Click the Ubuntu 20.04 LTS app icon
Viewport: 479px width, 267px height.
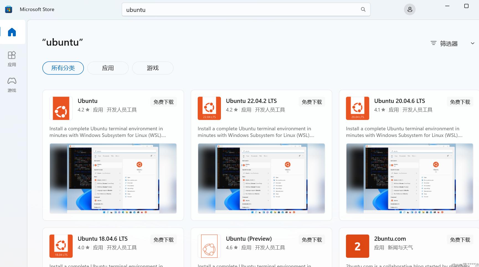click(357, 108)
